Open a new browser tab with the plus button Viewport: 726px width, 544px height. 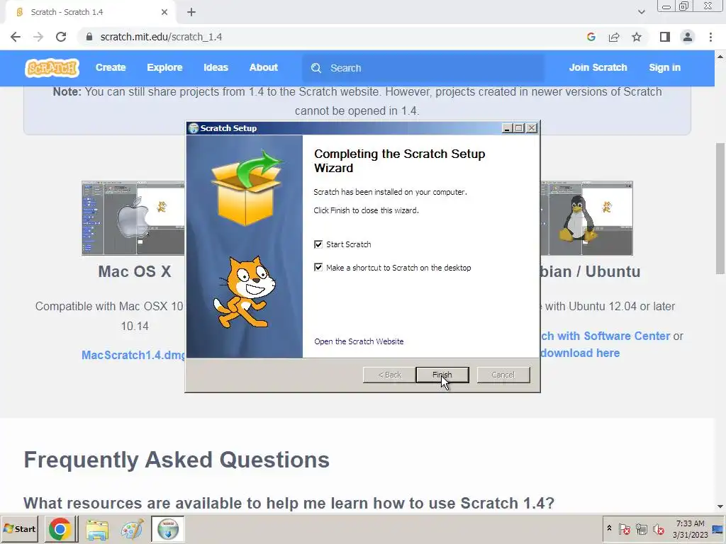pos(191,12)
